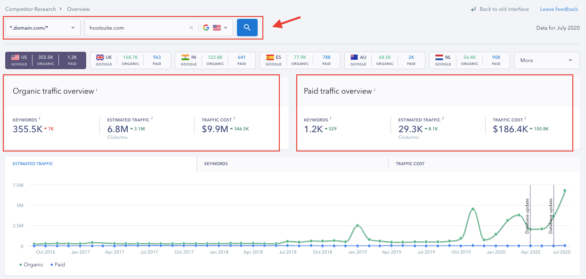Screen dimensions: 586x279
Task: Go to Competitor Research breadcrumb
Action: (x=30, y=9)
